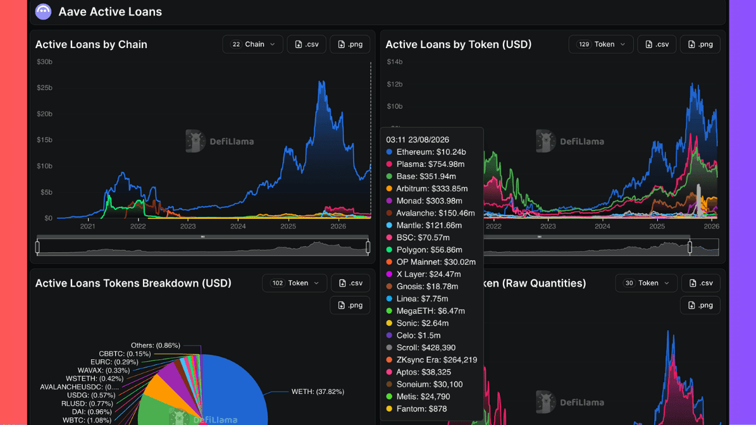Viewport: 756px width, 425px height.
Task: Click the 'Arbitrum: $333.85m' tooltip entry
Action: pos(426,189)
